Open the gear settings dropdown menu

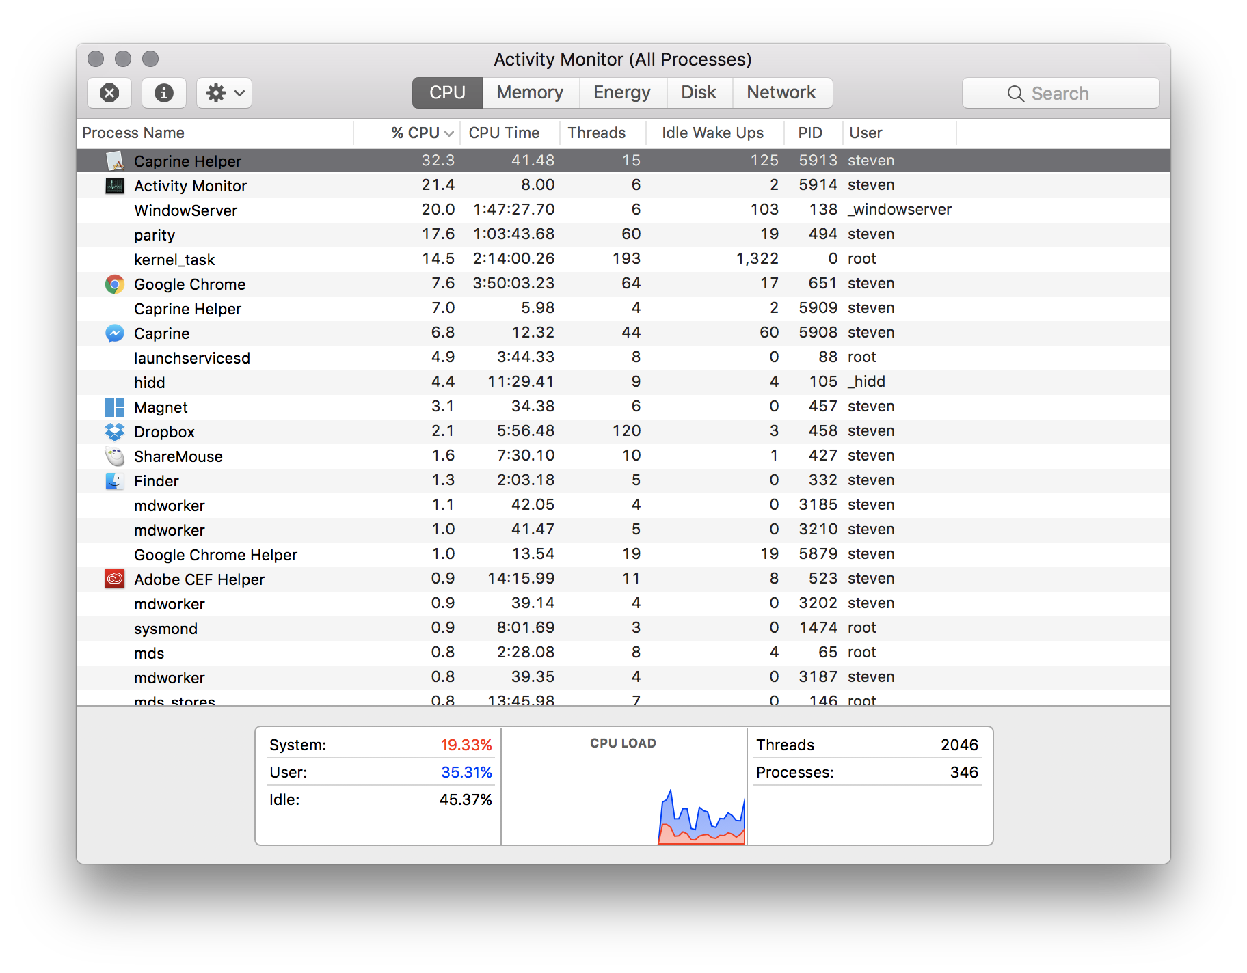click(224, 93)
